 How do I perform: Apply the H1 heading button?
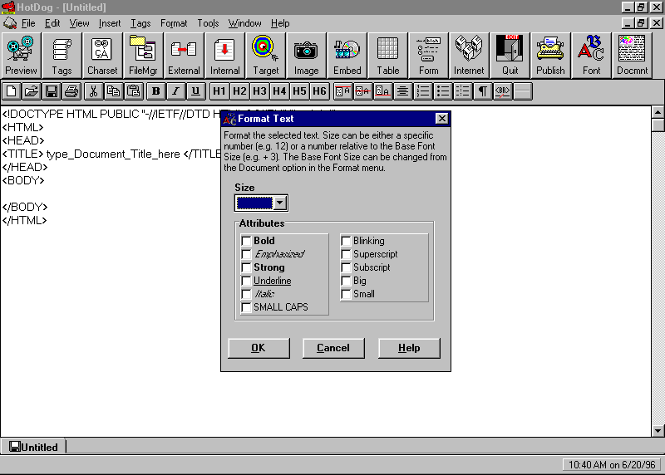point(219,91)
